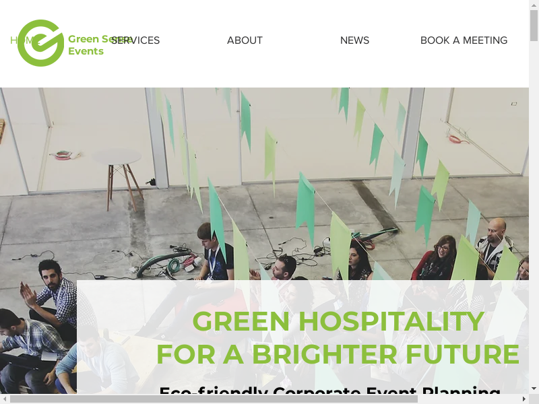Open the NEWS section

354,40
